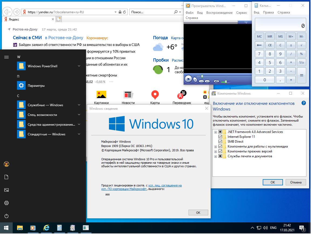Expand the .NET Framework 4.8 tree node

[x=216, y=132]
